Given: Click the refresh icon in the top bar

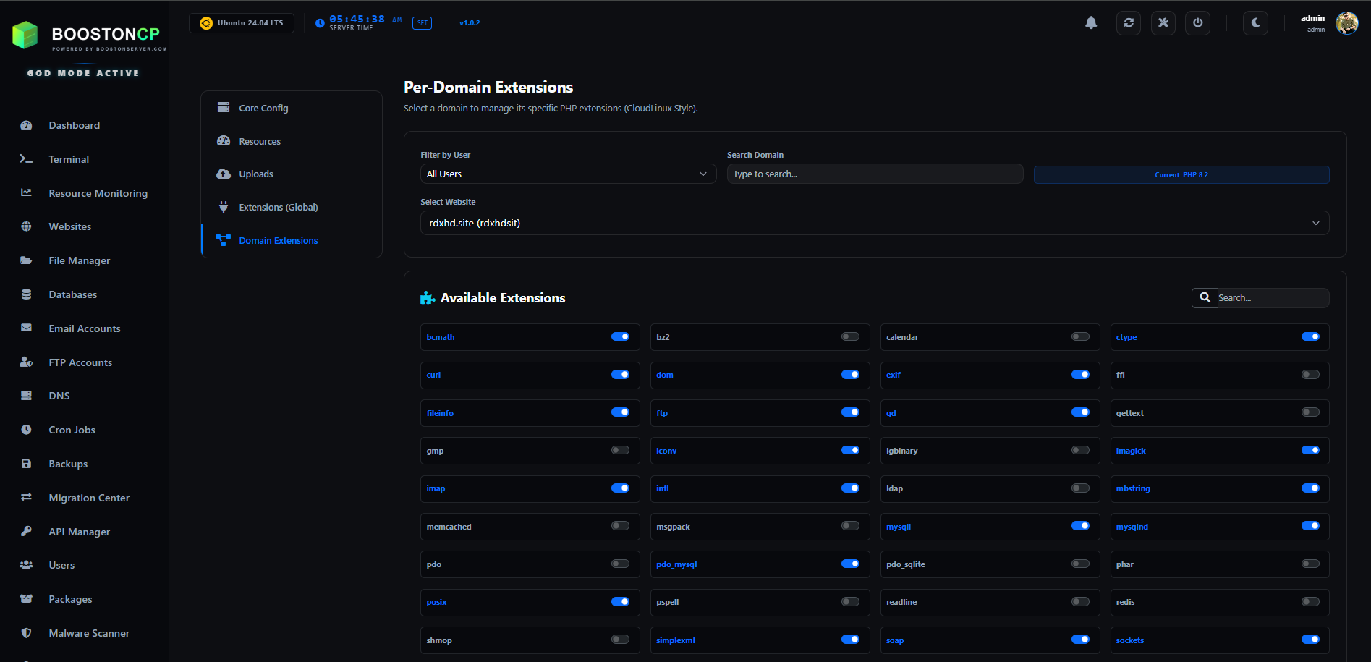Looking at the screenshot, I should 1128,22.
